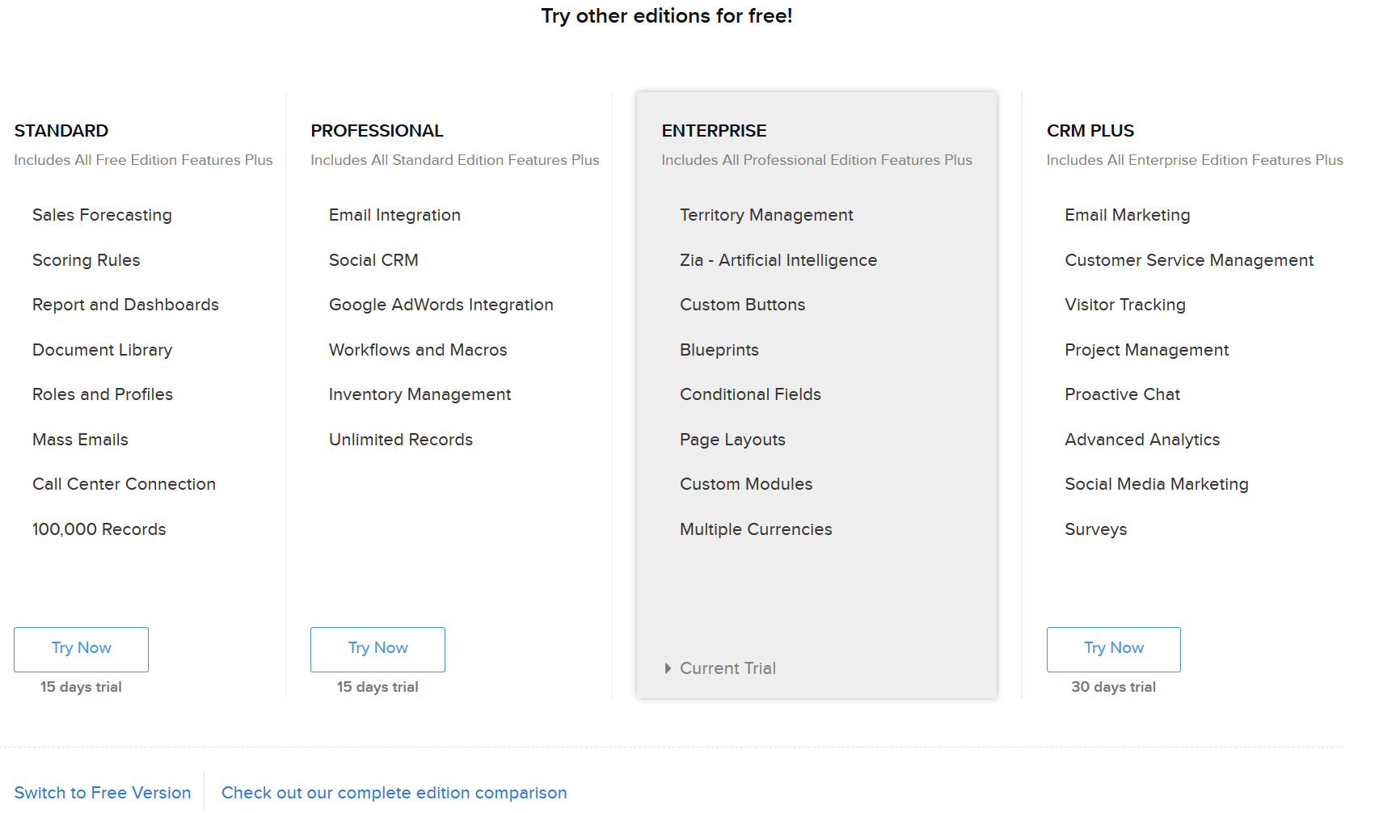
Task: Click Google AdWords Integration feature
Action: coord(441,305)
